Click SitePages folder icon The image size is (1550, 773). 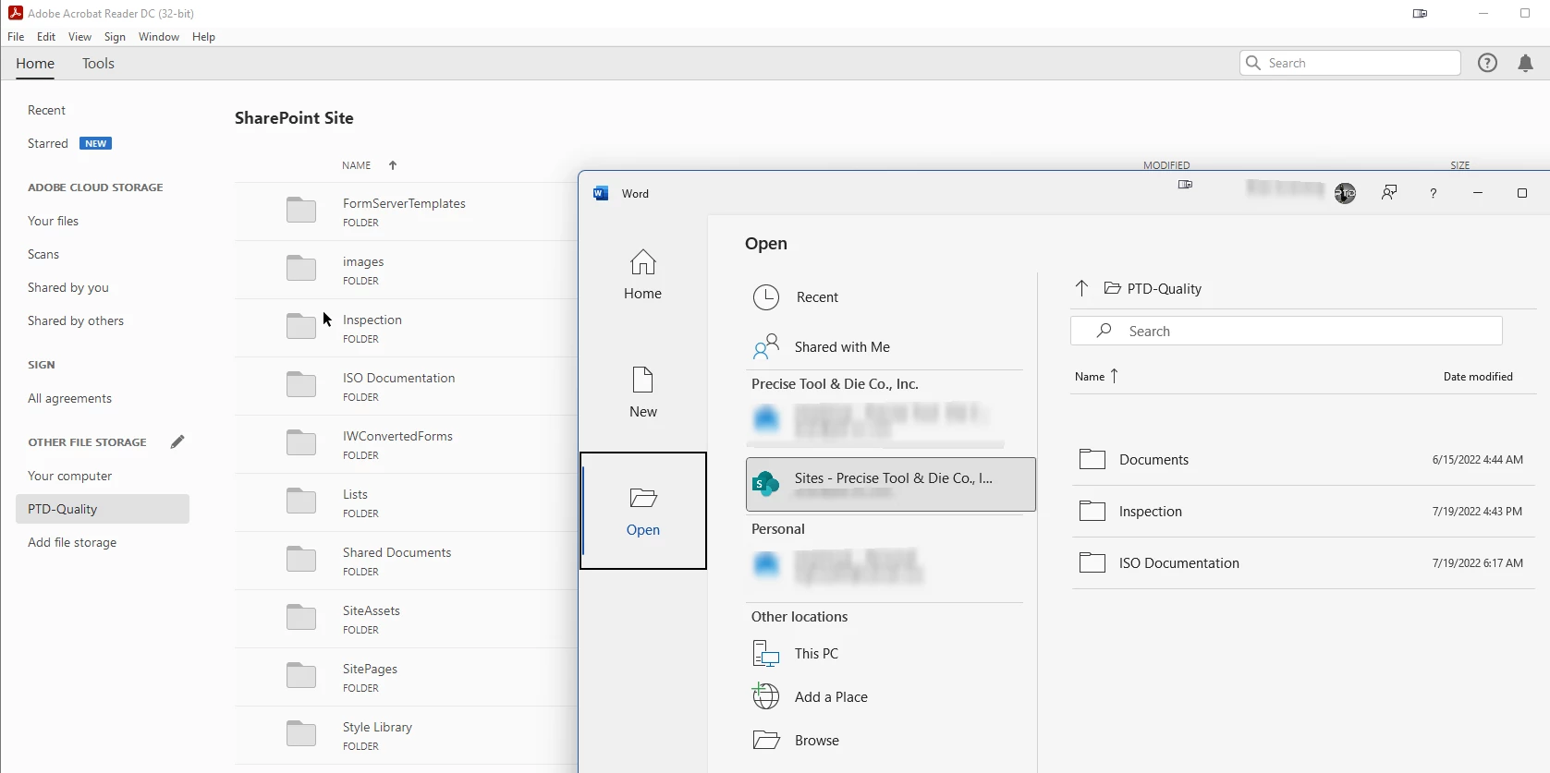(301, 675)
